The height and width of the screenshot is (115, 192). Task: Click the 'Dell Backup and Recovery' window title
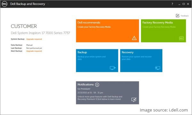[x=28, y=4]
